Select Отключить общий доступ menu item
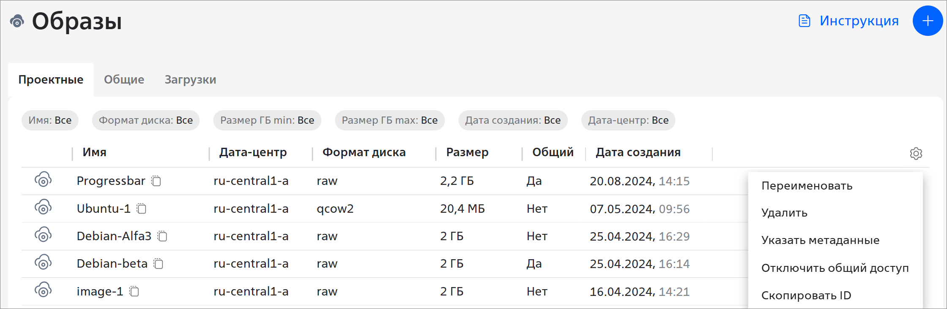 [835, 268]
